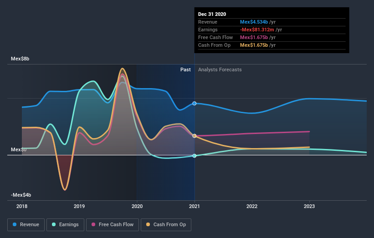Click the Revenue row label in tooltip
Image resolution: width=374 pixels, height=238 pixels.
[208, 22]
